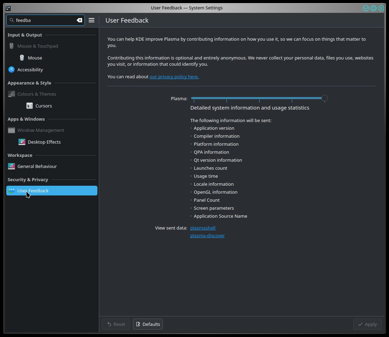Click the 'Qt version information' entry
389x337 pixels.
(x=218, y=160)
